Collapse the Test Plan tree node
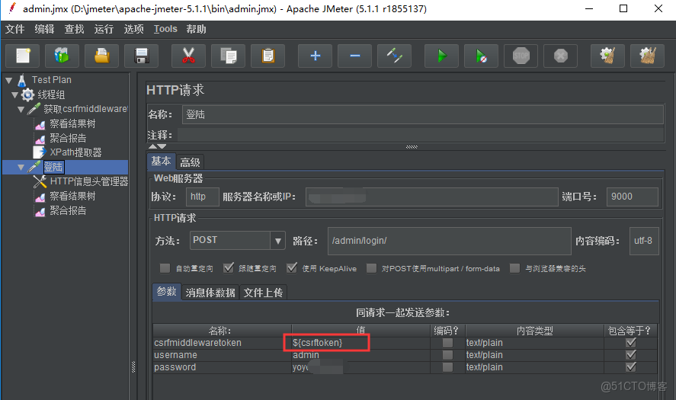The height and width of the screenshot is (400, 676). pyautogui.click(x=8, y=80)
